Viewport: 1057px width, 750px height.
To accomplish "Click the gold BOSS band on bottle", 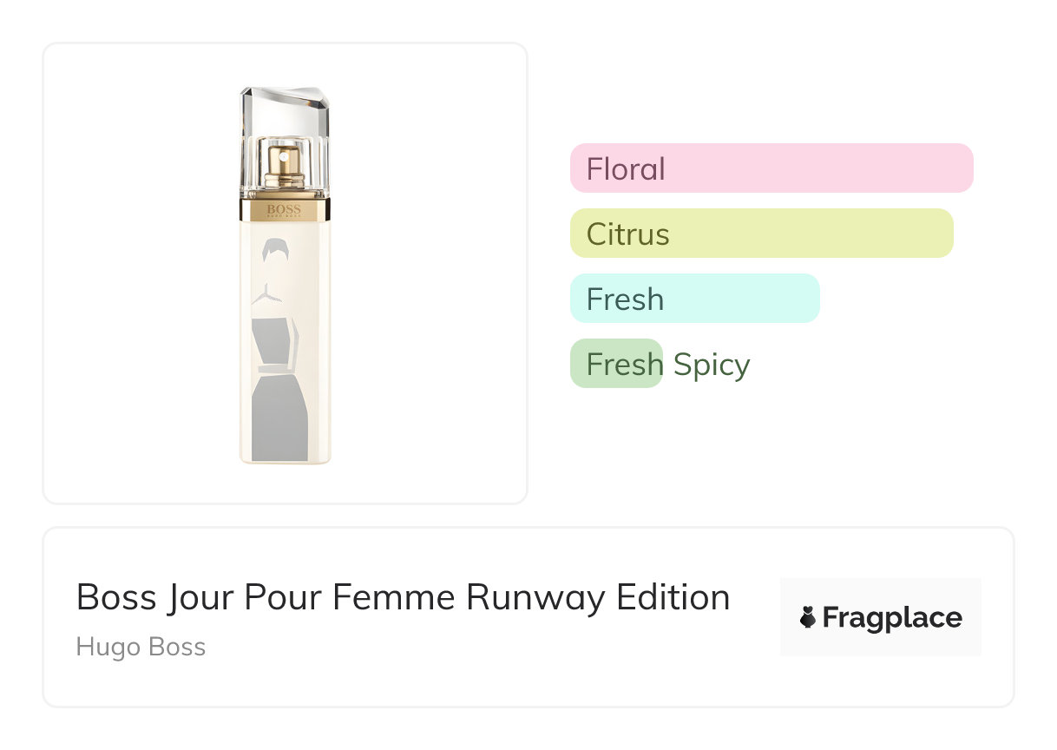I will tap(285, 210).
